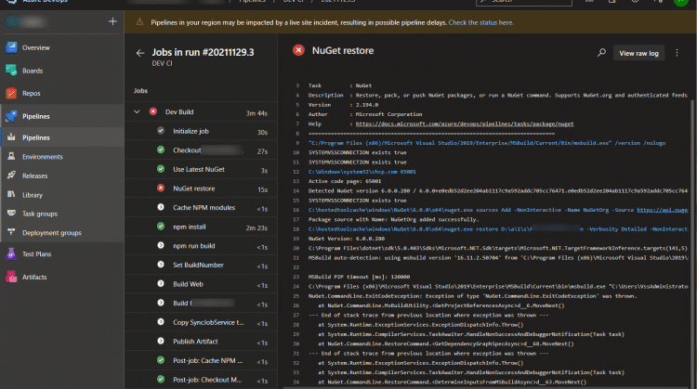The width and height of the screenshot is (697, 389).
Task: Click the Library books icon
Action: [x=11, y=194]
